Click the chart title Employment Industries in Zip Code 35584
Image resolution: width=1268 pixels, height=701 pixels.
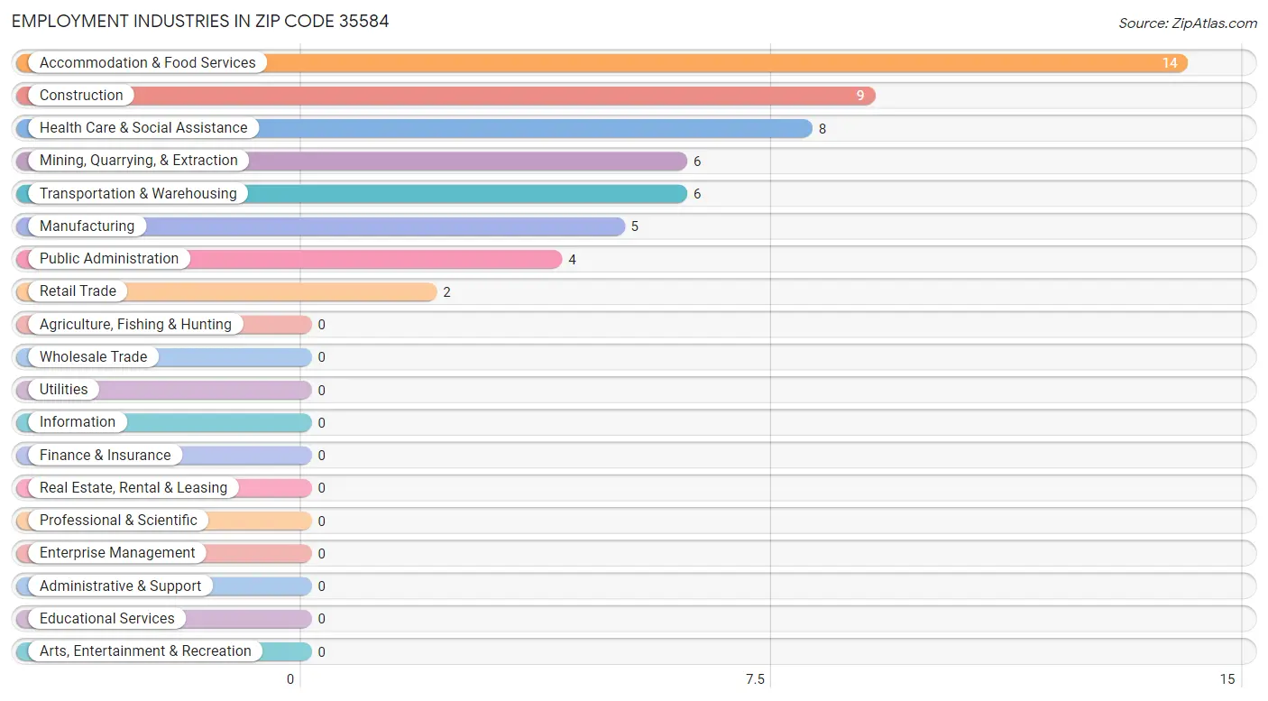[200, 21]
